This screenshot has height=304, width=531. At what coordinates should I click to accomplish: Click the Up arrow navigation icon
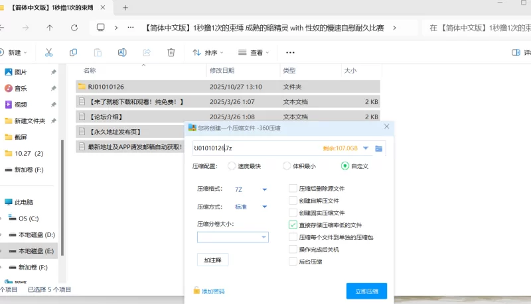coord(50,28)
